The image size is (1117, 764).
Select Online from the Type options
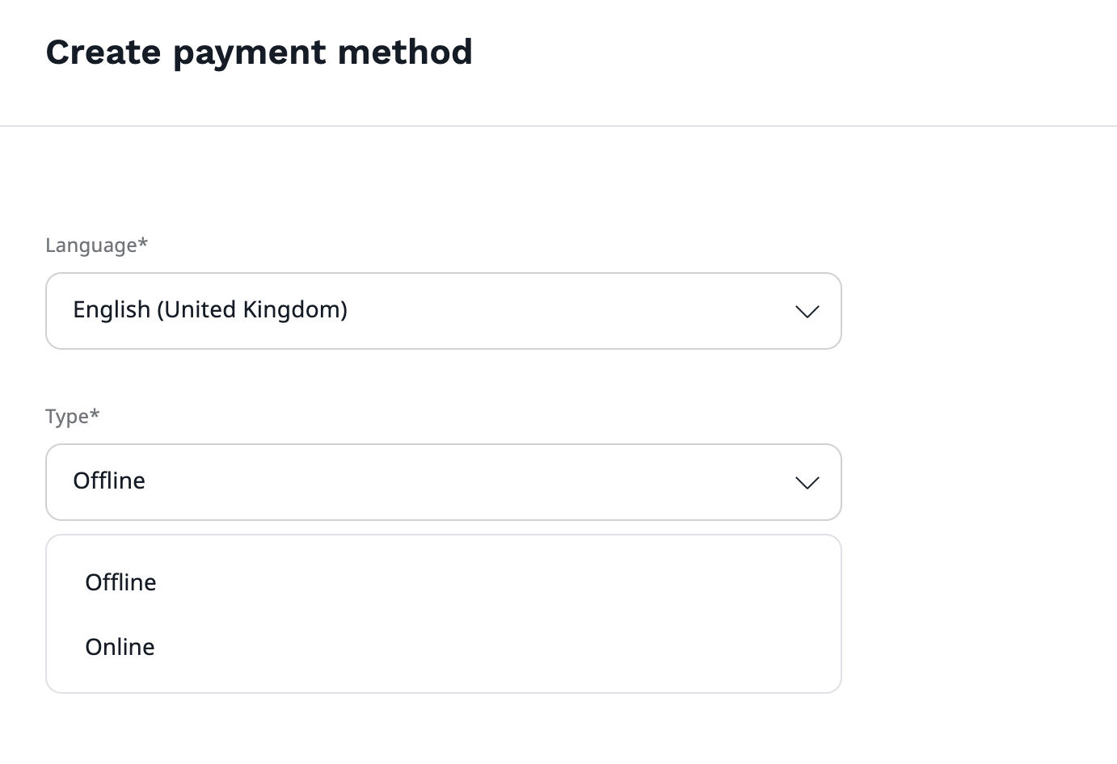(120, 646)
